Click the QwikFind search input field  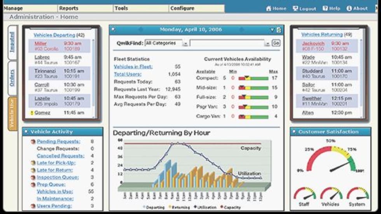click(226, 43)
